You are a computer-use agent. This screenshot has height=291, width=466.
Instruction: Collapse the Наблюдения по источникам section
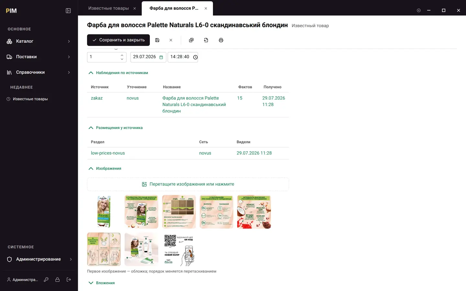91,73
